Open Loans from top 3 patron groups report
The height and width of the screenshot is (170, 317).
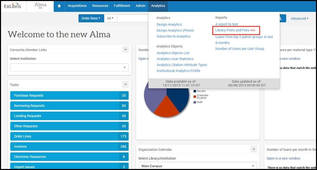tap(244, 40)
